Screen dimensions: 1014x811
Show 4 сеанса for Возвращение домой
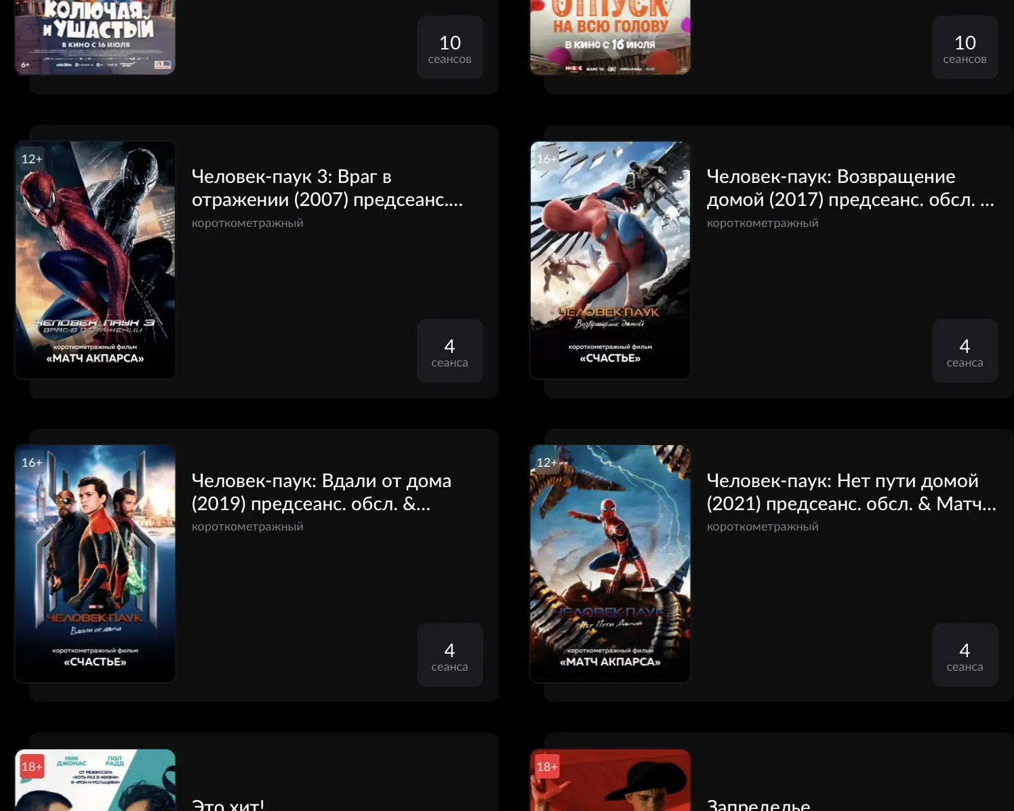point(965,351)
